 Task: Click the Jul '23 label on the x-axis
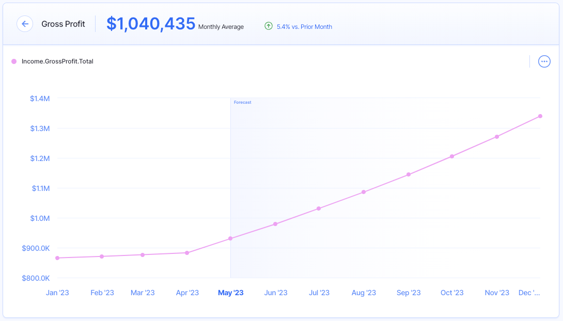click(x=319, y=293)
